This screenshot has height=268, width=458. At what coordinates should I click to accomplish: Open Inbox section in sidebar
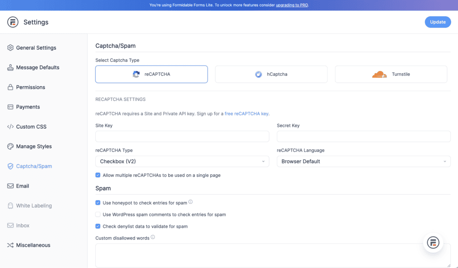point(23,226)
